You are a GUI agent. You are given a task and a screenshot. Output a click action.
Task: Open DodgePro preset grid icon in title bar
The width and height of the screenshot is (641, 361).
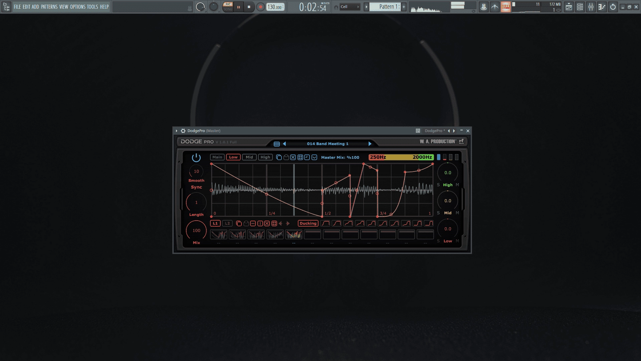[x=418, y=131]
